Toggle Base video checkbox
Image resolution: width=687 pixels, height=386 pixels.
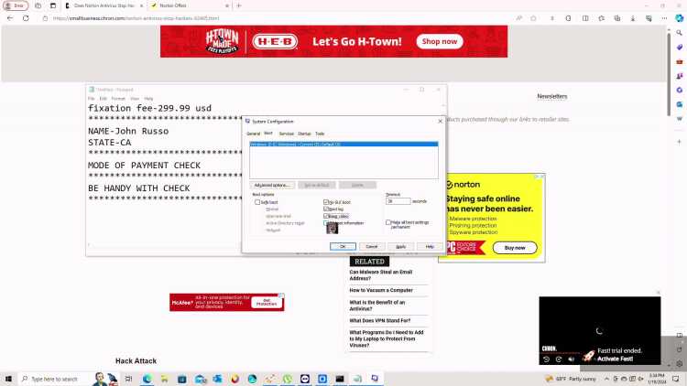tap(326, 216)
